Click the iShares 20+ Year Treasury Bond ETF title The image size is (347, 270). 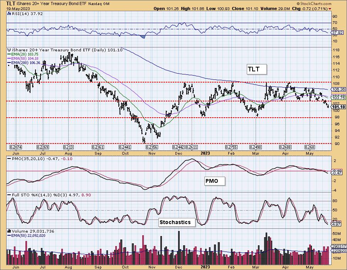[52, 4]
